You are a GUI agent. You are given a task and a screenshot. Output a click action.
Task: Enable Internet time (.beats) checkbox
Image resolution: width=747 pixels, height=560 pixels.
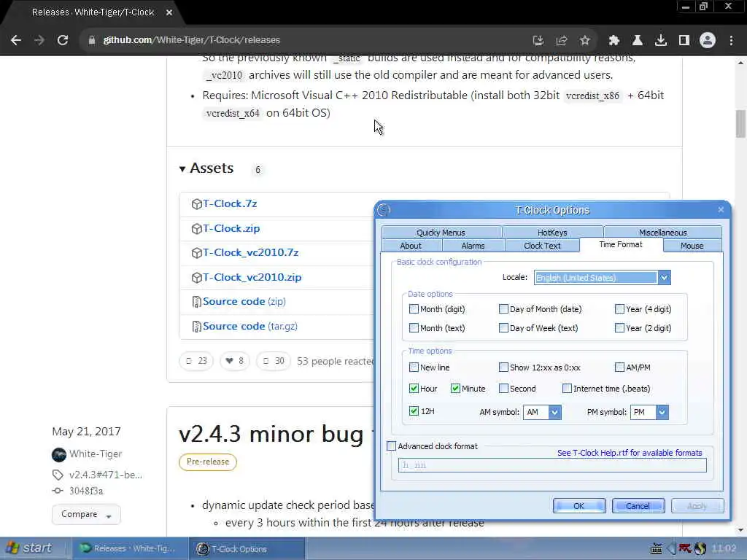point(567,389)
